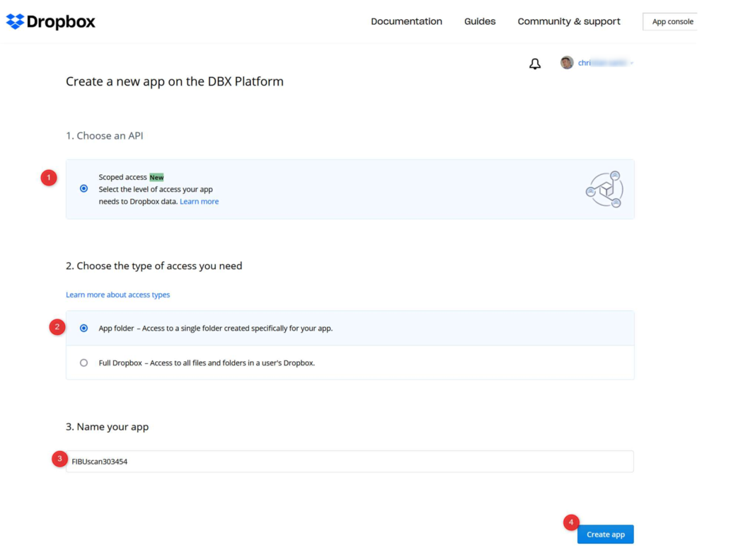743x553 pixels.
Task: Open Learn more about access types
Action: coord(118,295)
